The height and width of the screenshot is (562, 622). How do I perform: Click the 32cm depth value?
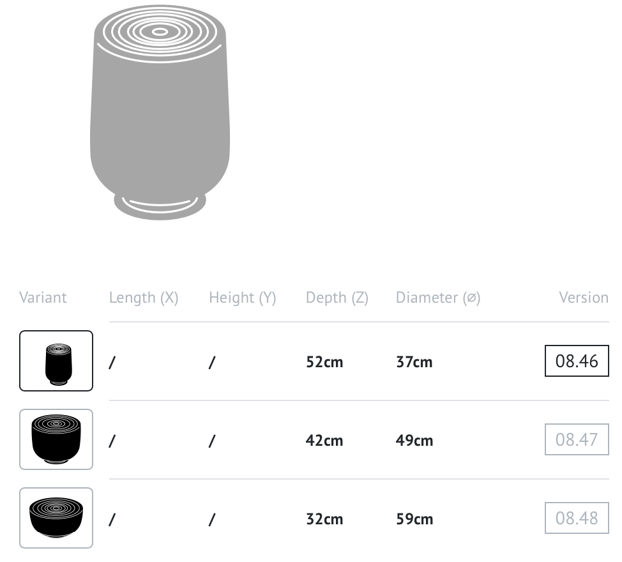point(324,519)
